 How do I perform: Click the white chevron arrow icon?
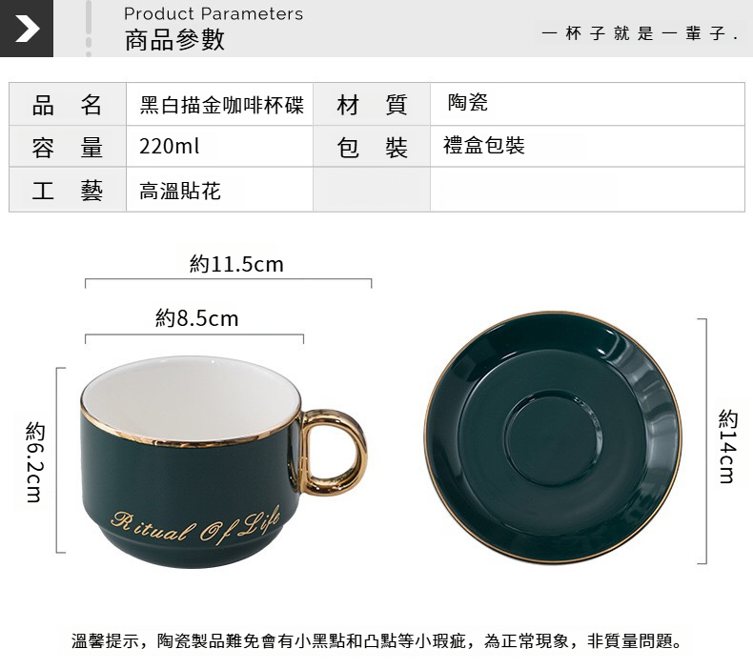point(27,29)
